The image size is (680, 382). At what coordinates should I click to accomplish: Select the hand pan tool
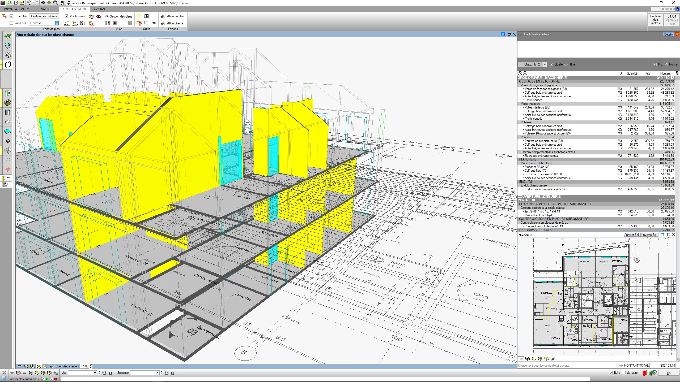(62, 3)
